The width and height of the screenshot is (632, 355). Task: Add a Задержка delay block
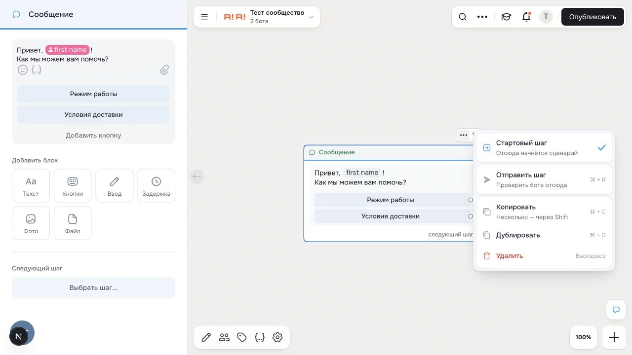[156, 185]
